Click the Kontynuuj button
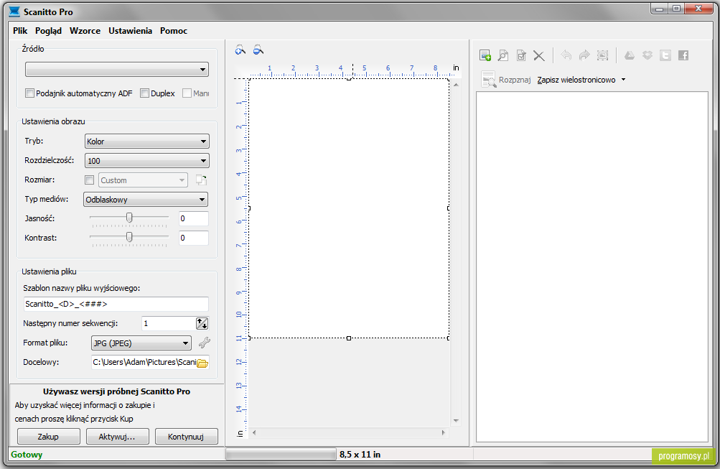Image resolution: width=720 pixels, height=469 pixels. click(x=186, y=437)
